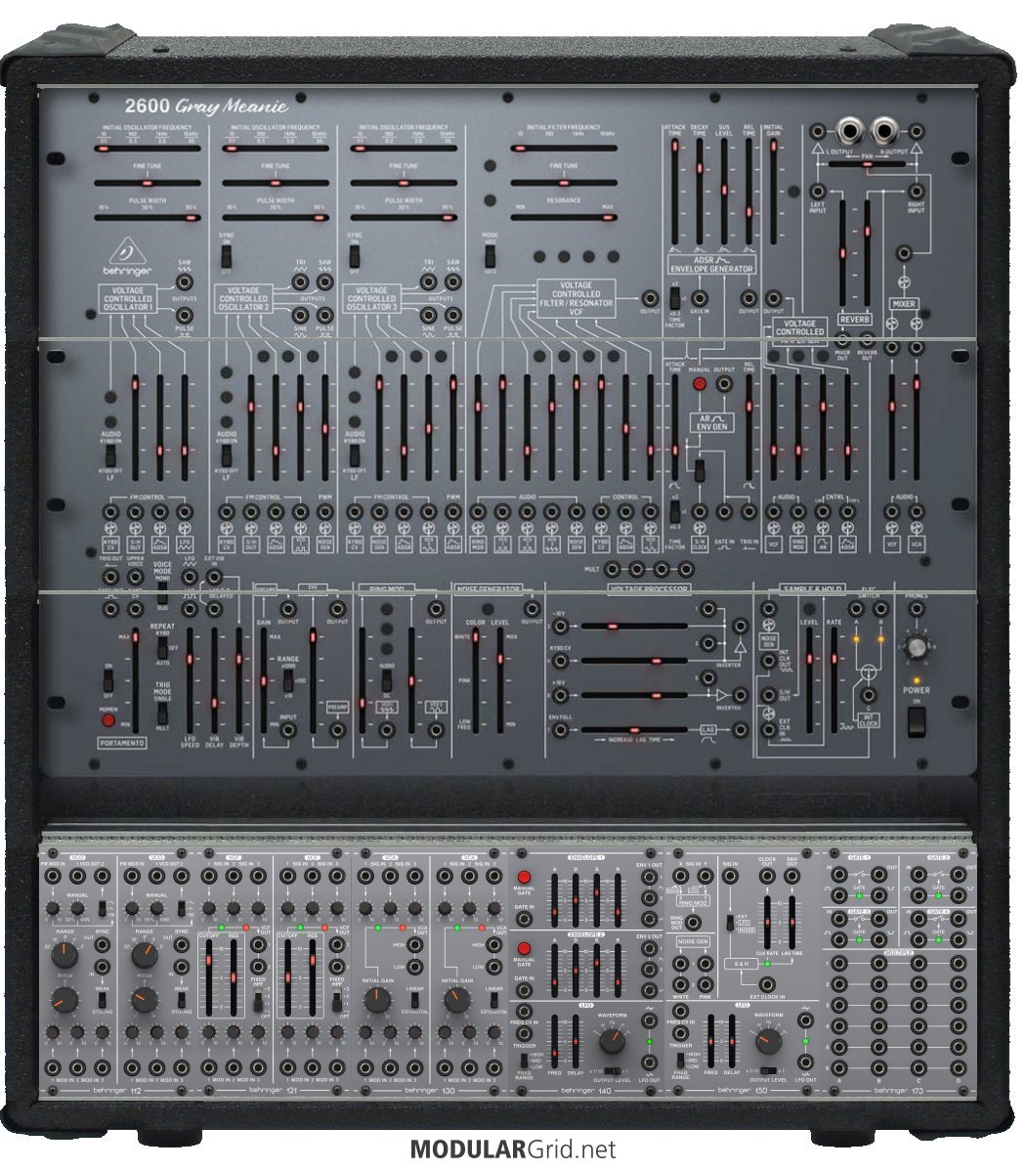This screenshot has height=1170, width=1027.
Task: Click the LEFT INPUT jack
Action: click(x=818, y=191)
